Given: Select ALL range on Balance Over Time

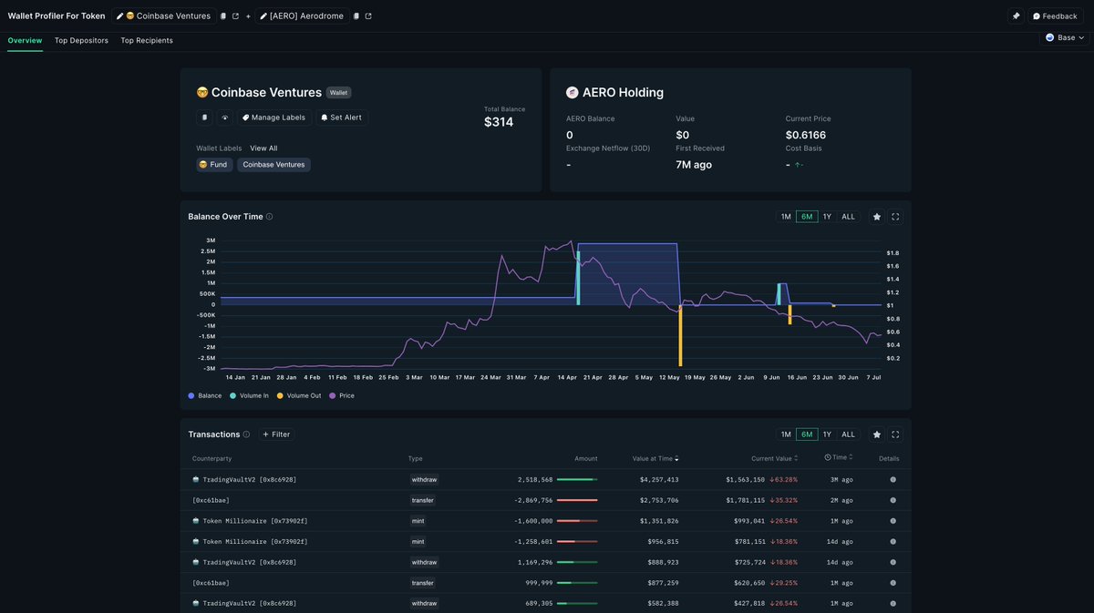Looking at the screenshot, I should click(x=848, y=217).
